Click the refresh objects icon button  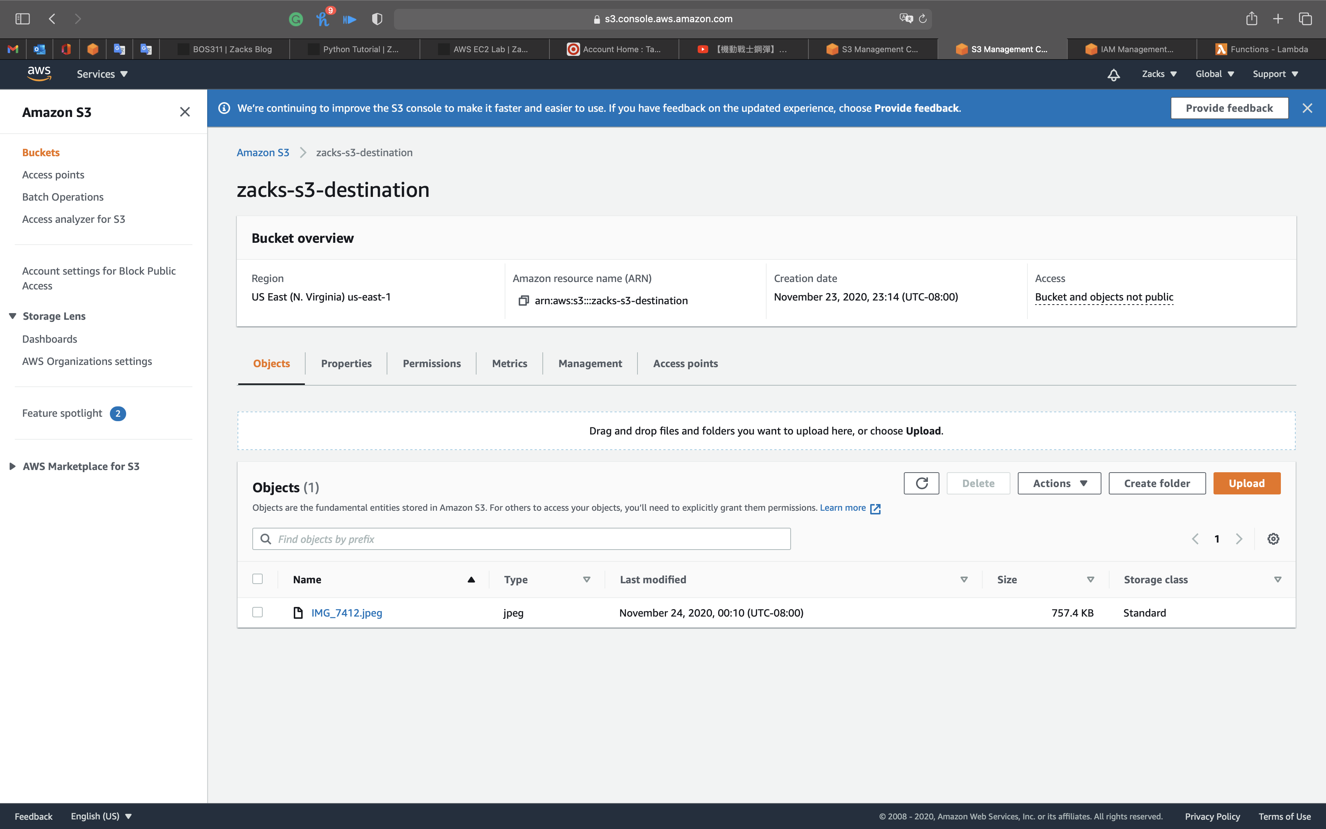(x=921, y=483)
